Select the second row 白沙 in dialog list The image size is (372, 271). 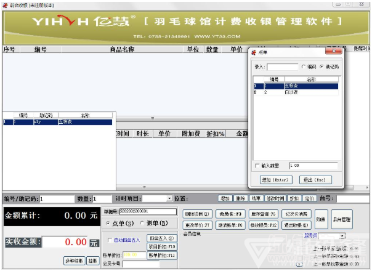pyautogui.click(x=296, y=92)
